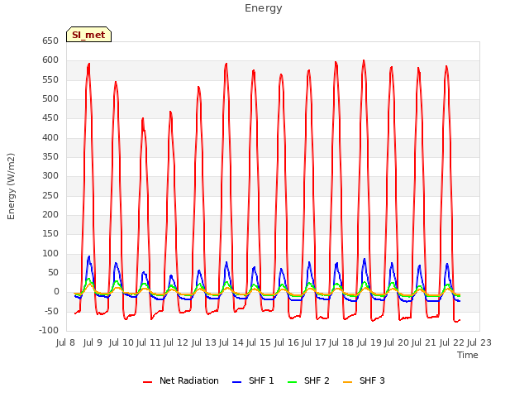Click the Jul 12 tick label
The image size is (529, 397).
176,342
